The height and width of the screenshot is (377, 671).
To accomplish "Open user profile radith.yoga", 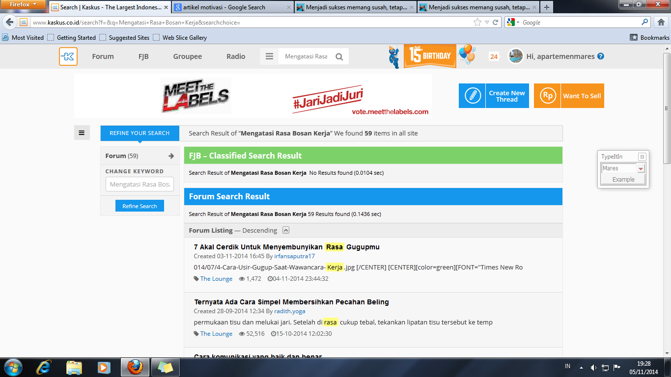I will pyautogui.click(x=290, y=311).
